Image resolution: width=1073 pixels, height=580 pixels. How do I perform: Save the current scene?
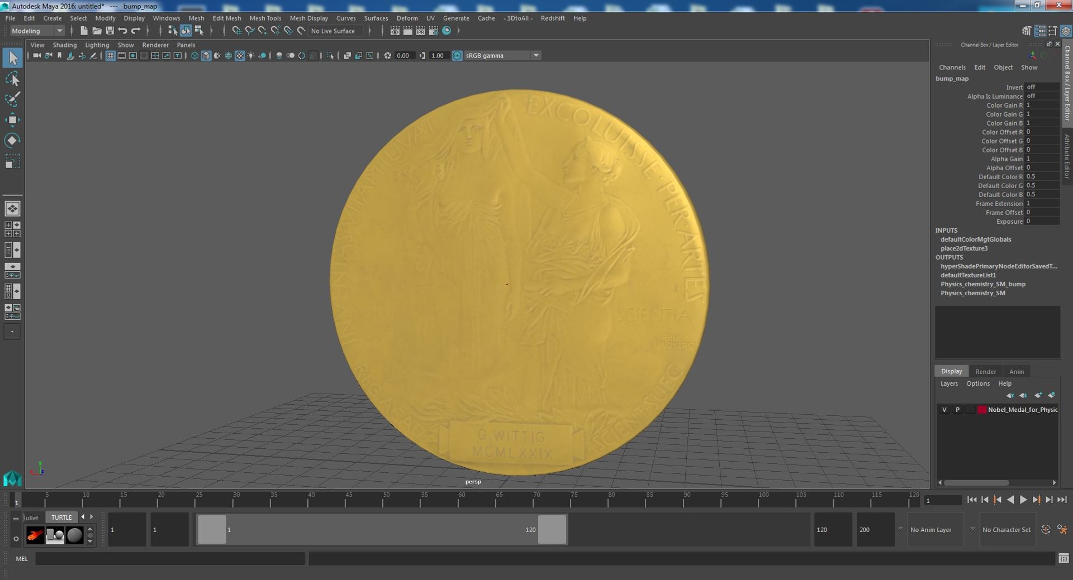110,31
